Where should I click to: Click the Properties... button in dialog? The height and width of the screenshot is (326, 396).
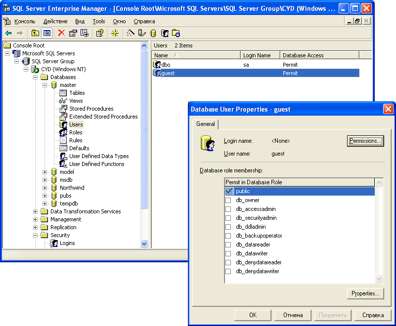[x=365, y=293]
